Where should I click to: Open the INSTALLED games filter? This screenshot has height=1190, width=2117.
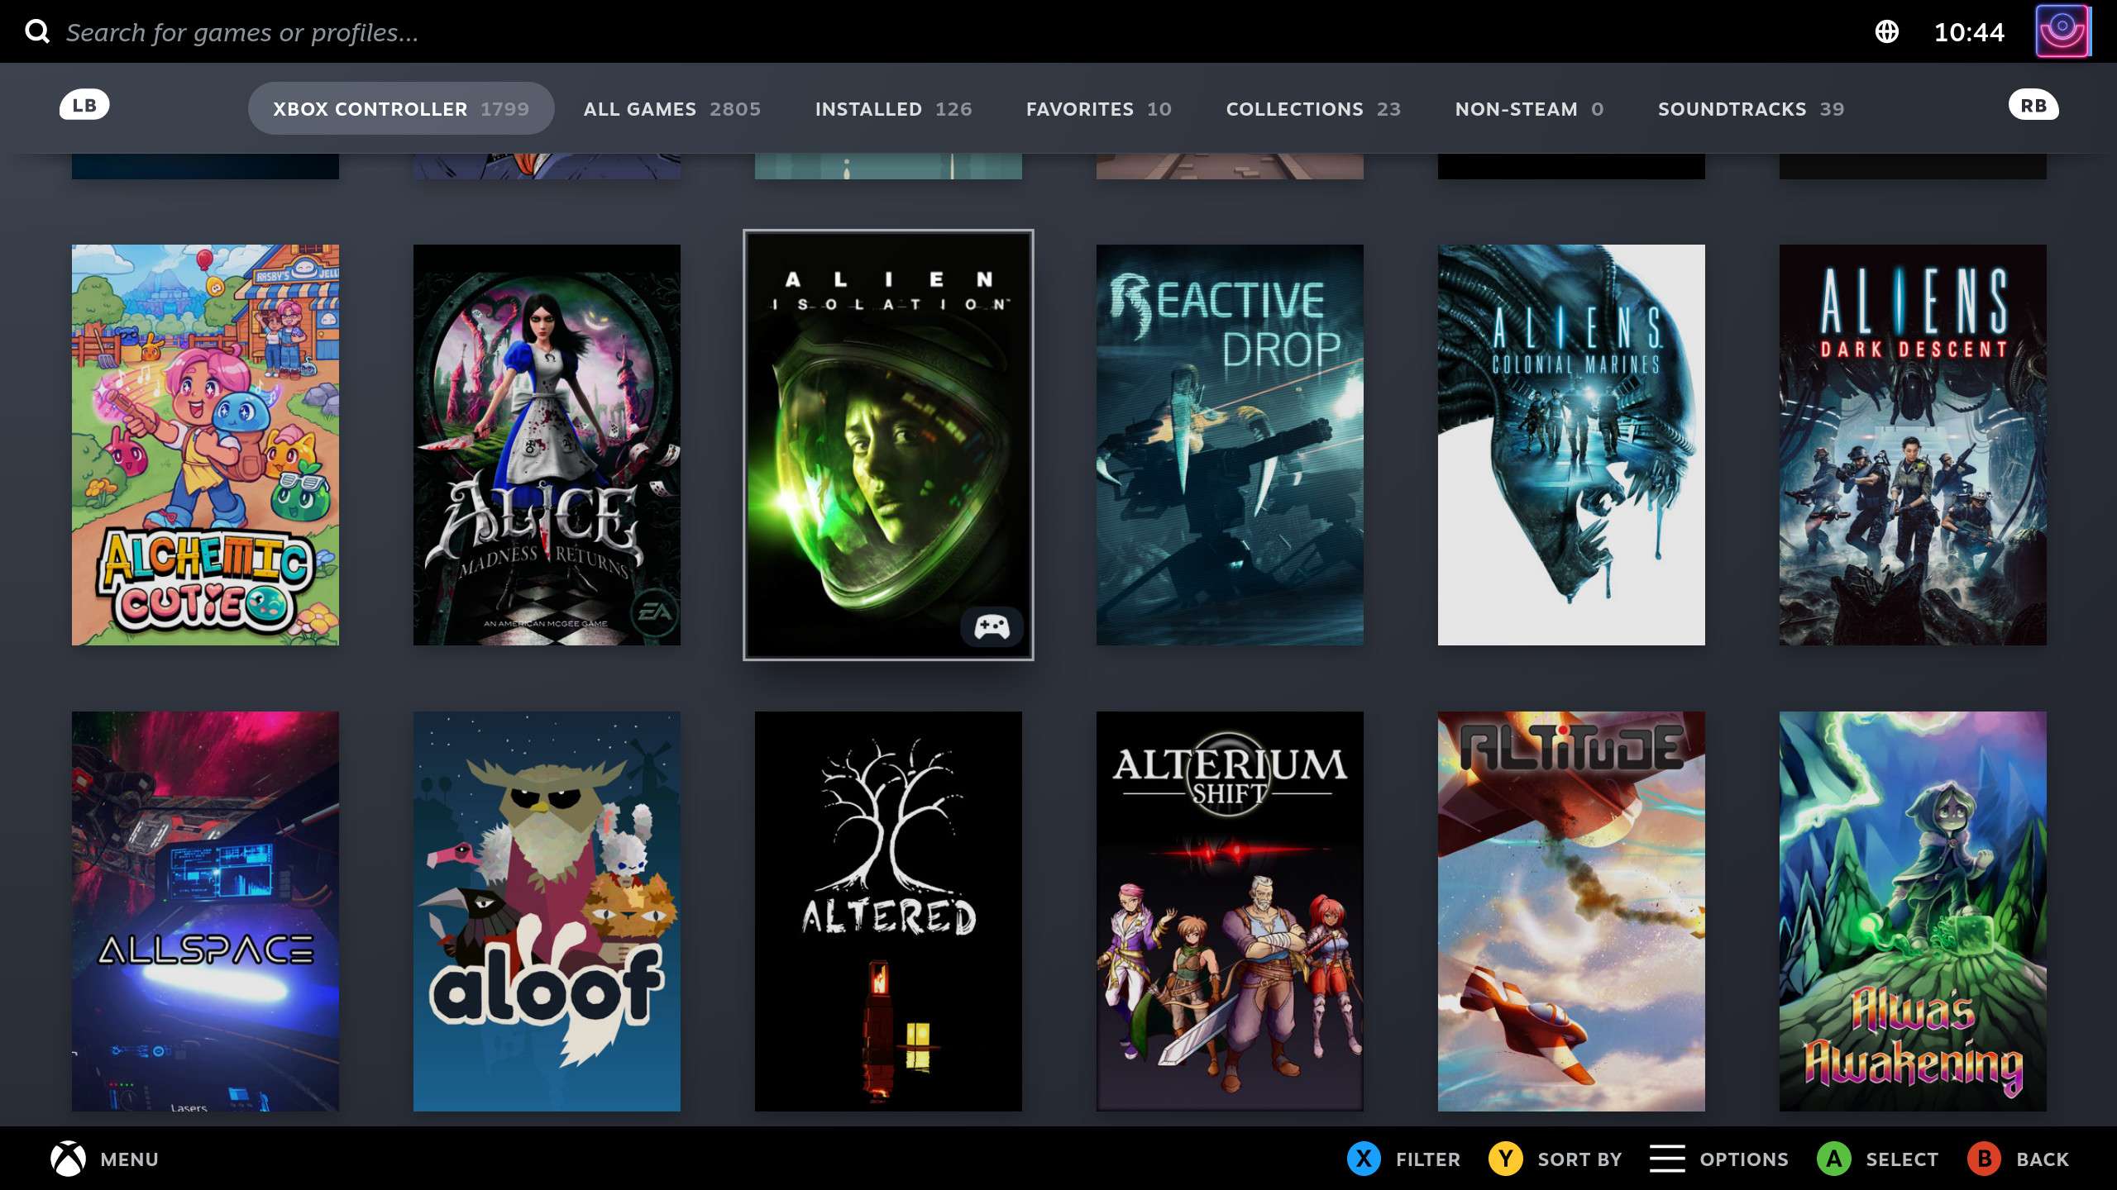pos(893,107)
